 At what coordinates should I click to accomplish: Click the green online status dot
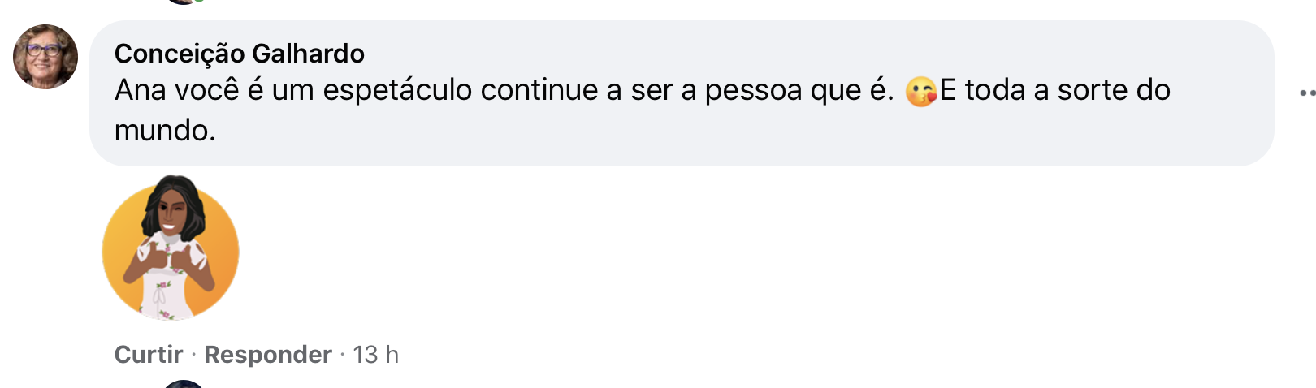[199, 1]
